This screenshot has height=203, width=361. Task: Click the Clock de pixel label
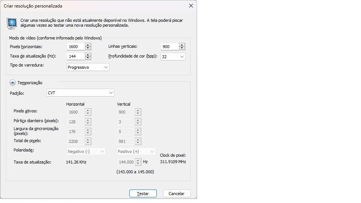tap(173, 155)
